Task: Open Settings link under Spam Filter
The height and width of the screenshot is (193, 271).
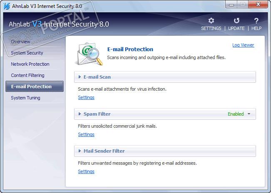Action: (x=86, y=134)
